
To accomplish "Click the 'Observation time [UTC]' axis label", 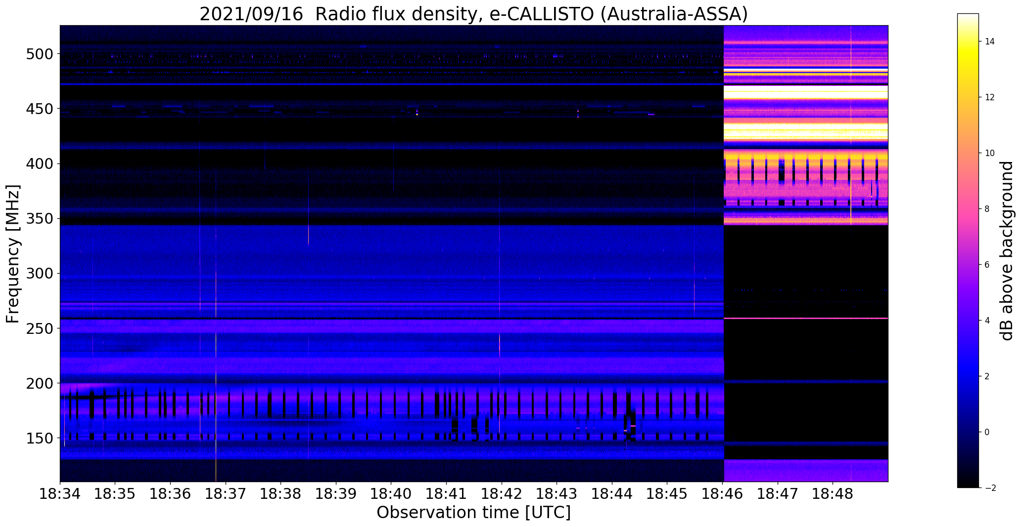I will (x=473, y=513).
